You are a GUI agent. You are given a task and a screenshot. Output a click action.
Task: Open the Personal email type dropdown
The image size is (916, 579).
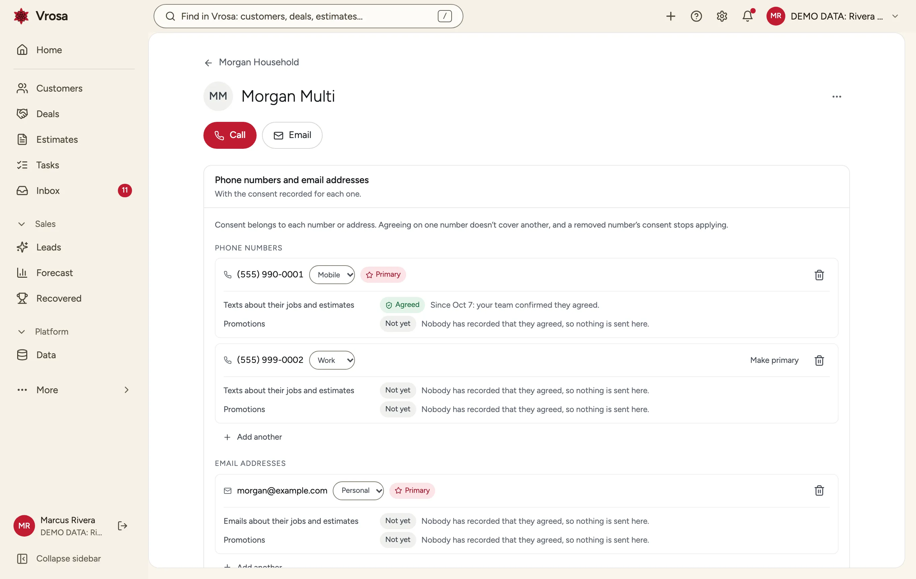(358, 490)
